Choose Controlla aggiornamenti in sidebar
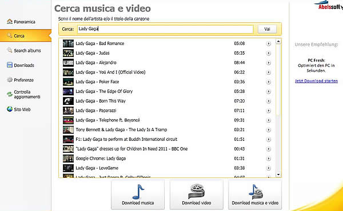The width and height of the screenshot is (343, 211). [x=23, y=94]
